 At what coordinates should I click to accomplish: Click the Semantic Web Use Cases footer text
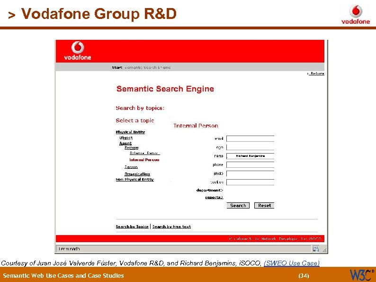point(63,275)
